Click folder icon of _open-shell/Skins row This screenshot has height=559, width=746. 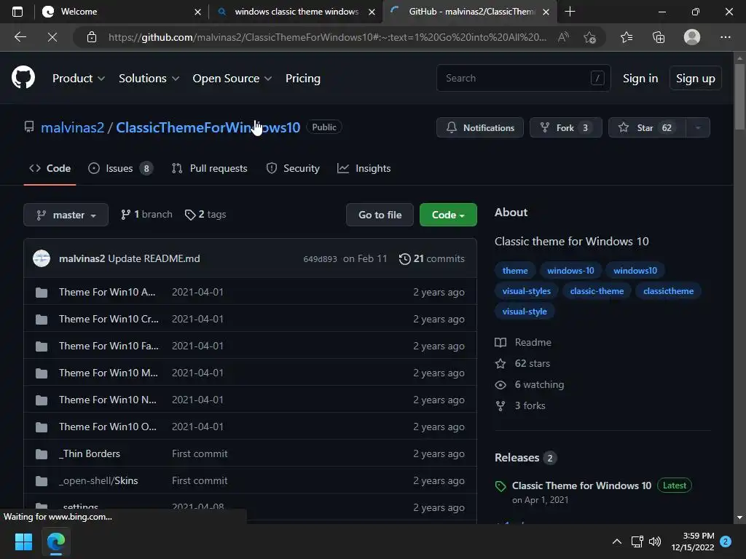pos(42,481)
